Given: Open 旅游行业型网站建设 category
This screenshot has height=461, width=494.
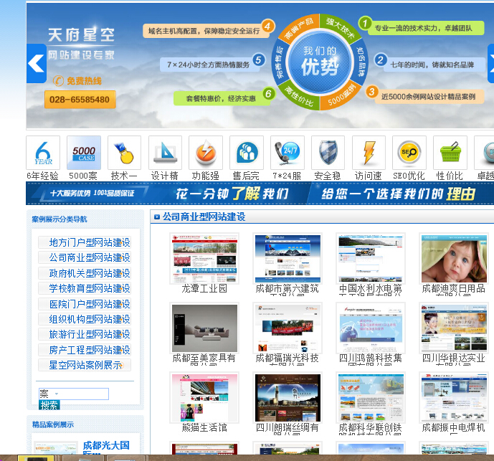Looking at the screenshot, I should pyautogui.click(x=85, y=334).
